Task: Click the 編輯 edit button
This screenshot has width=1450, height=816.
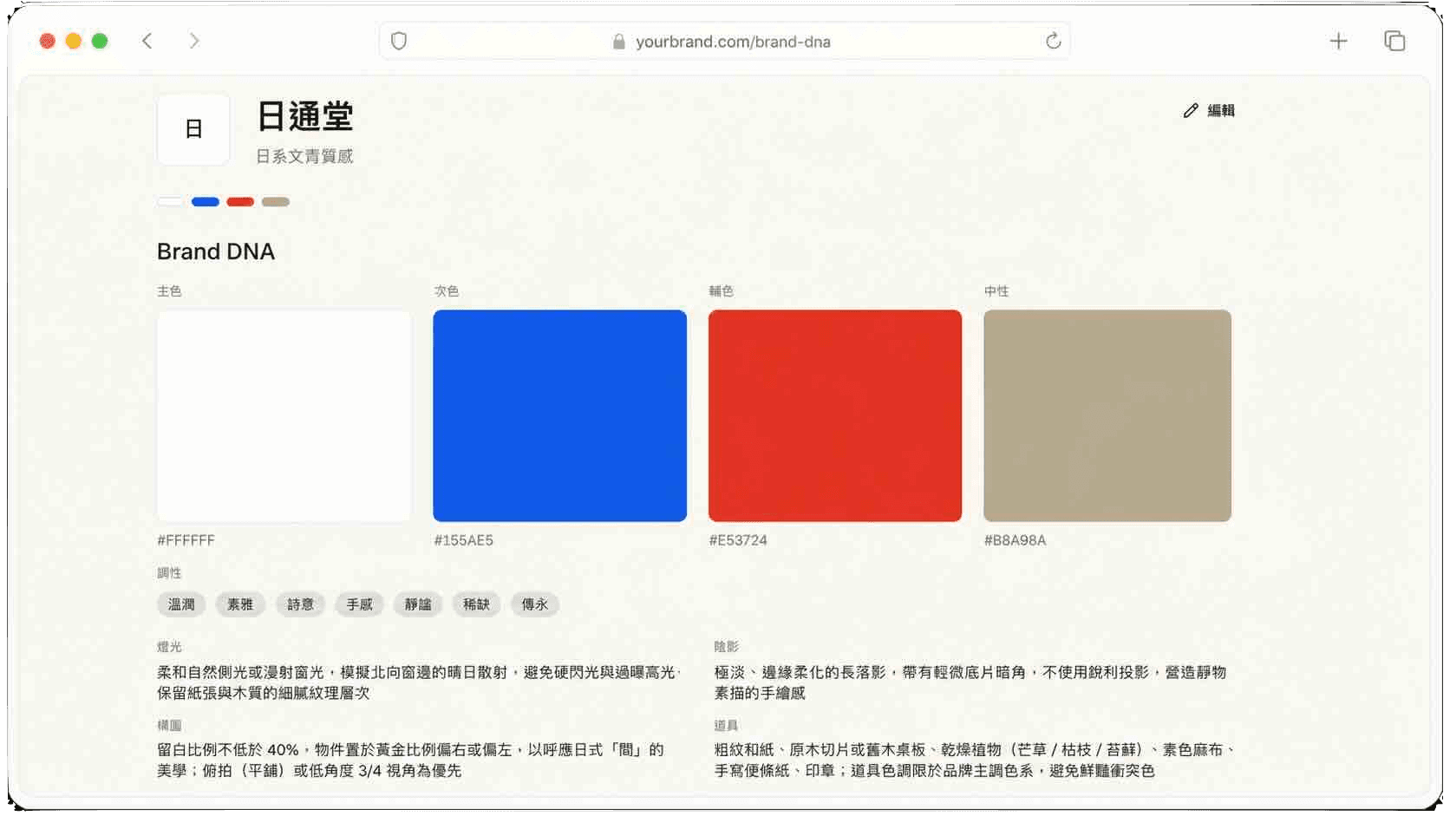Action: [x=1209, y=110]
